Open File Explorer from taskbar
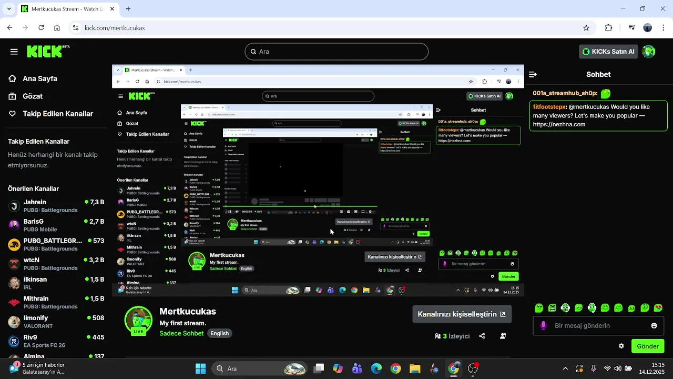Viewport: 673px width, 379px height. (x=415, y=368)
